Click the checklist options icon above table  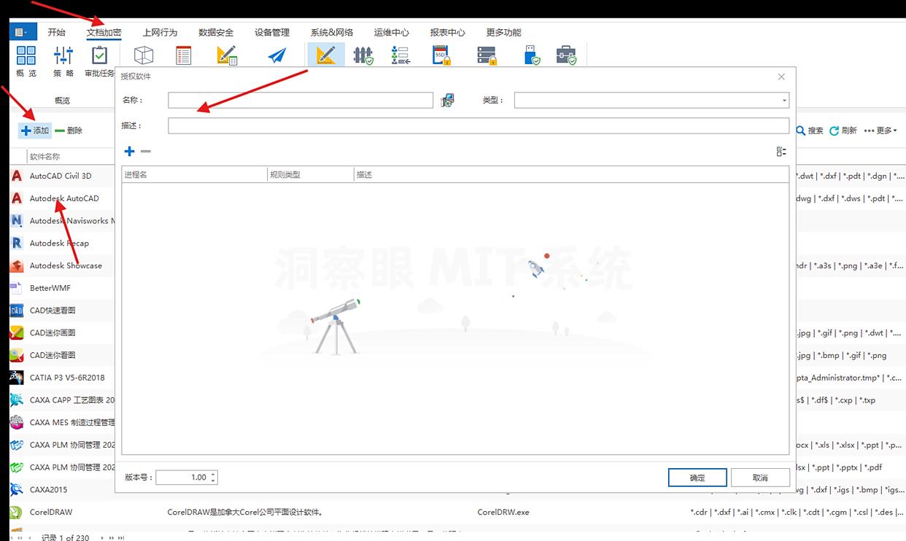[x=781, y=151]
